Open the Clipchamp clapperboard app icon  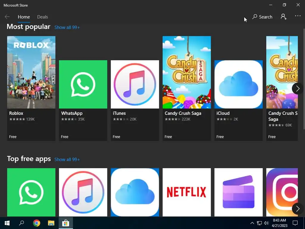[x=239, y=192]
